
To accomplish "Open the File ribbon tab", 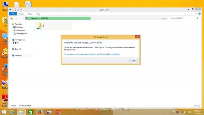I will [13, 14].
